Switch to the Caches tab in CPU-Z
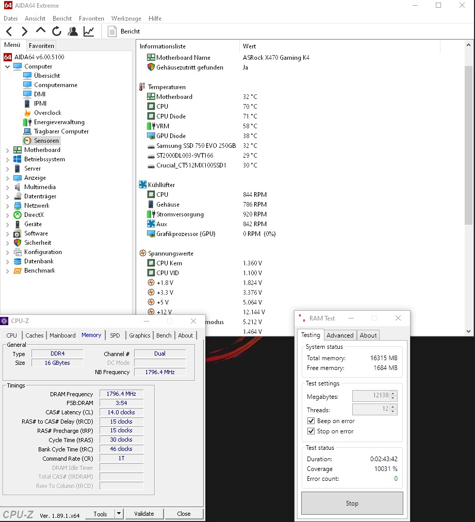Image resolution: width=475 pixels, height=522 pixels. (x=35, y=335)
